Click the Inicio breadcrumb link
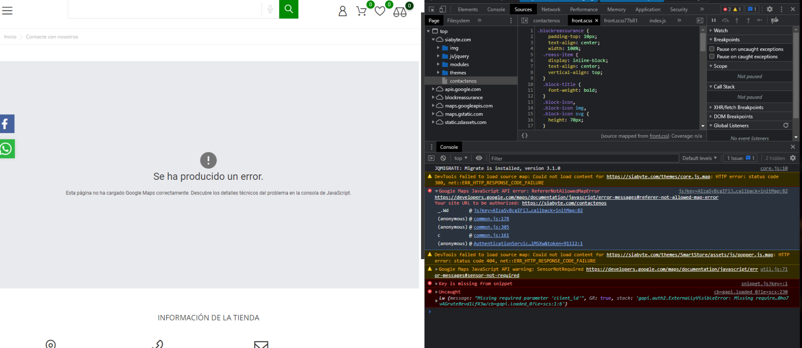Screen dimensions: 802x348 point(10,37)
